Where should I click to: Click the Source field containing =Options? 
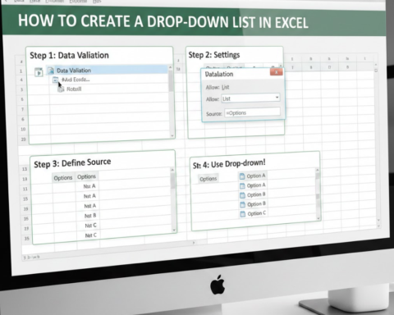(252, 112)
